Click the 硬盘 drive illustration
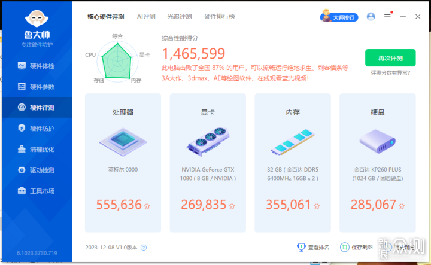Viewport: 431px width, 265px height. pyautogui.click(x=377, y=142)
